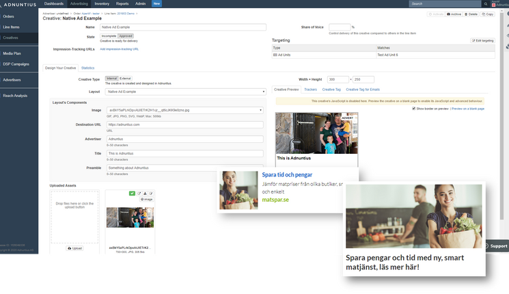Click the Delete button
The width and height of the screenshot is (509, 294).
pyautogui.click(x=471, y=14)
